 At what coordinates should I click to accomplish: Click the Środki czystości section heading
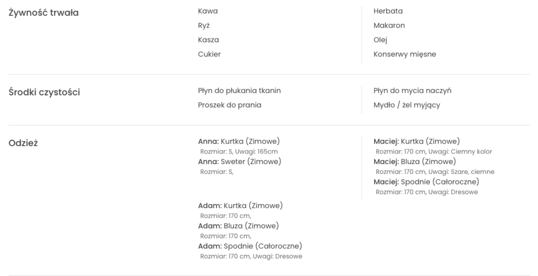[45, 93]
